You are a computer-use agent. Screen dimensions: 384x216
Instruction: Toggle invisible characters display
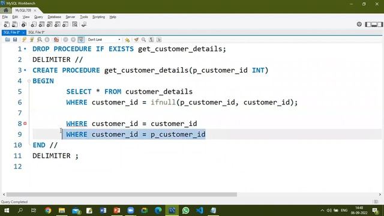coord(151,40)
